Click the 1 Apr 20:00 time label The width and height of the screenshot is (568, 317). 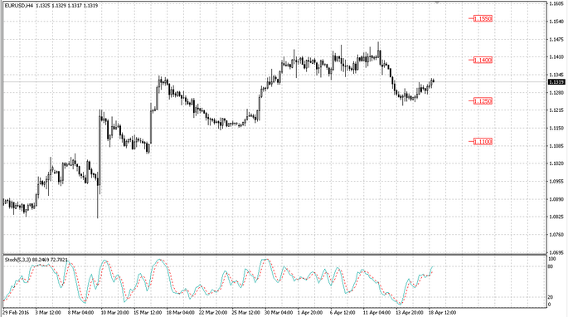pyautogui.click(x=310, y=312)
